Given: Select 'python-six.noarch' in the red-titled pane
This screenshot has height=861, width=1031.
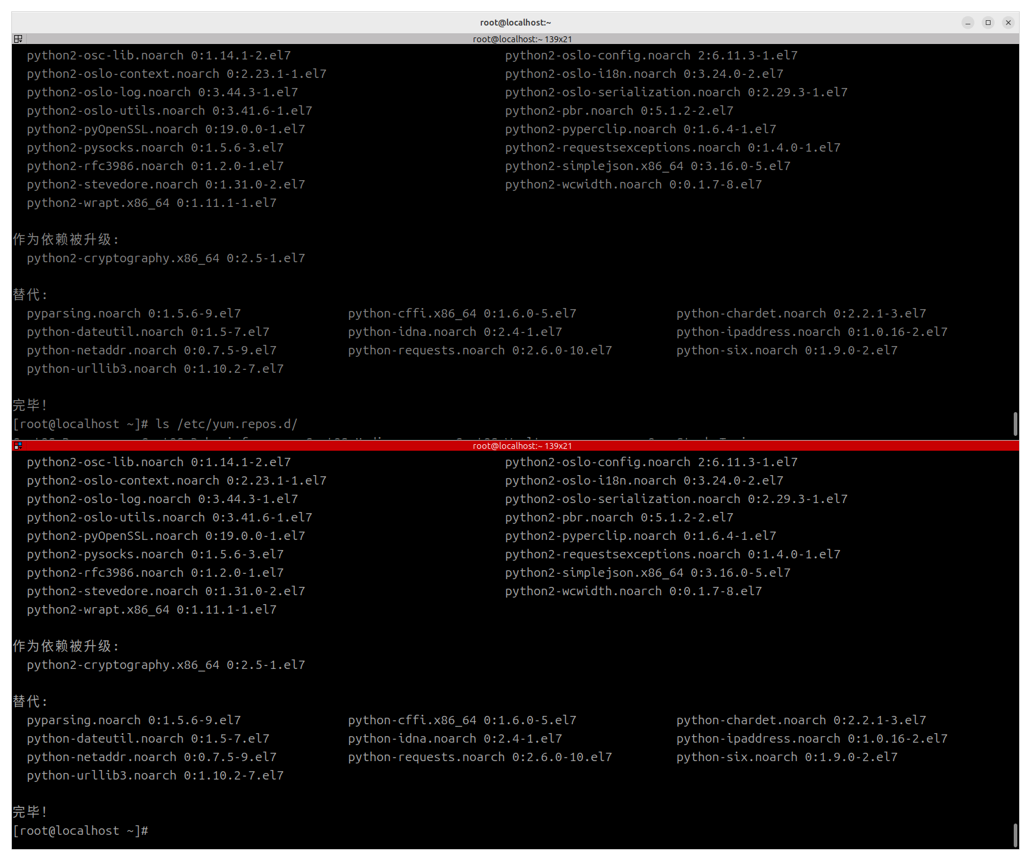Looking at the screenshot, I should [x=737, y=757].
